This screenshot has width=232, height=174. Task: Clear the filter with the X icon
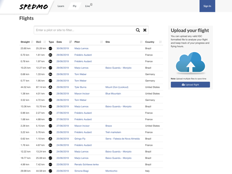[145, 30]
